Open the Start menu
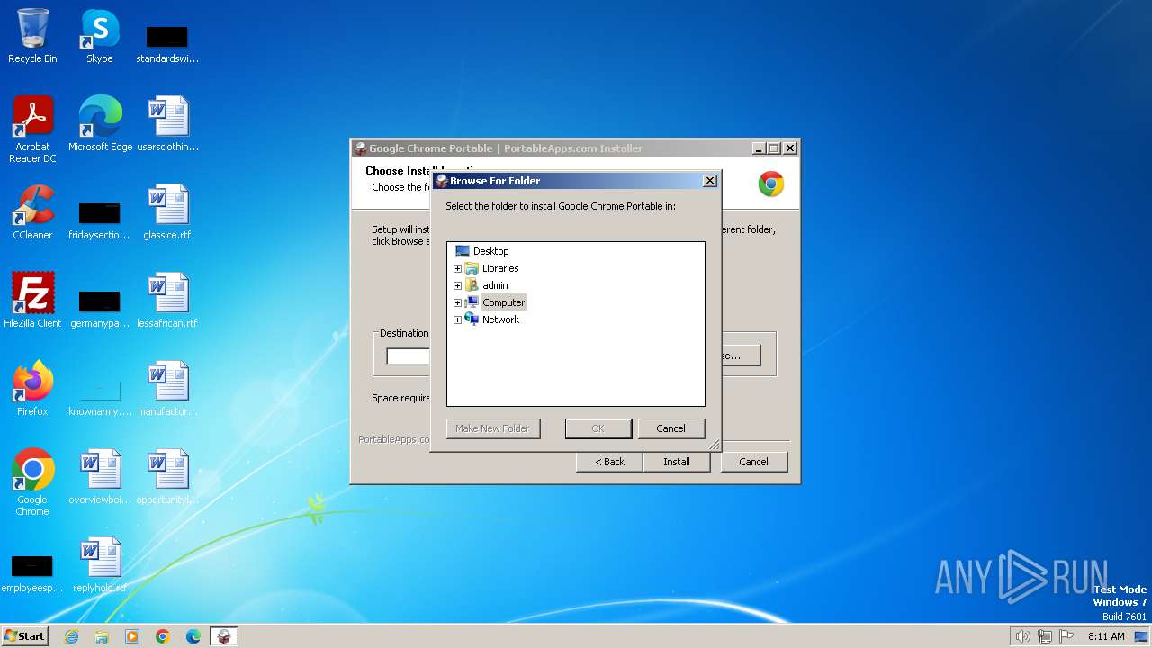Viewport: 1152px width, 648px height. (25, 636)
